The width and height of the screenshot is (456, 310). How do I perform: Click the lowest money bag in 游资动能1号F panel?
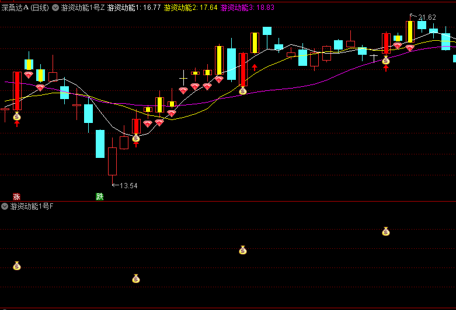136,279
